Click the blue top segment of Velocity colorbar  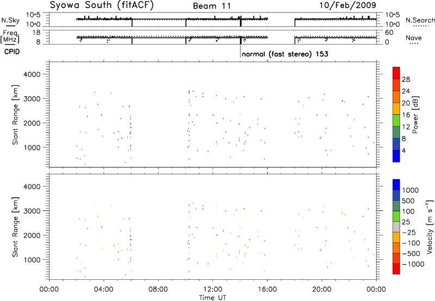click(x=396, y=185)
